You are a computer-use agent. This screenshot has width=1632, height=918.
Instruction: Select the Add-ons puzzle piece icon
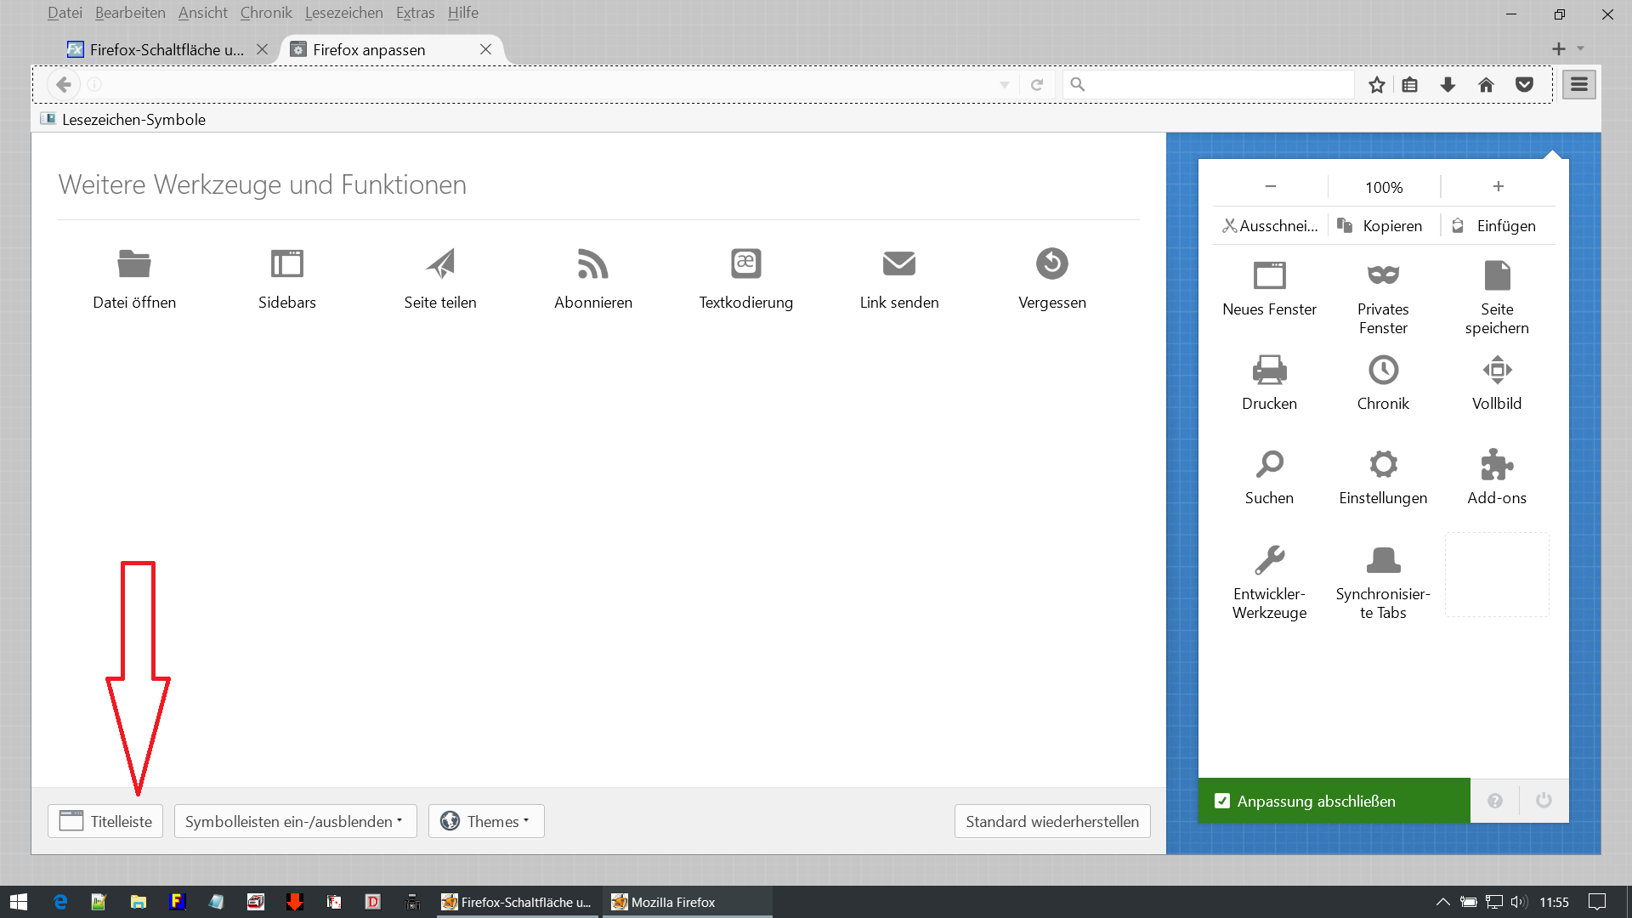[x=1496, y=465]
